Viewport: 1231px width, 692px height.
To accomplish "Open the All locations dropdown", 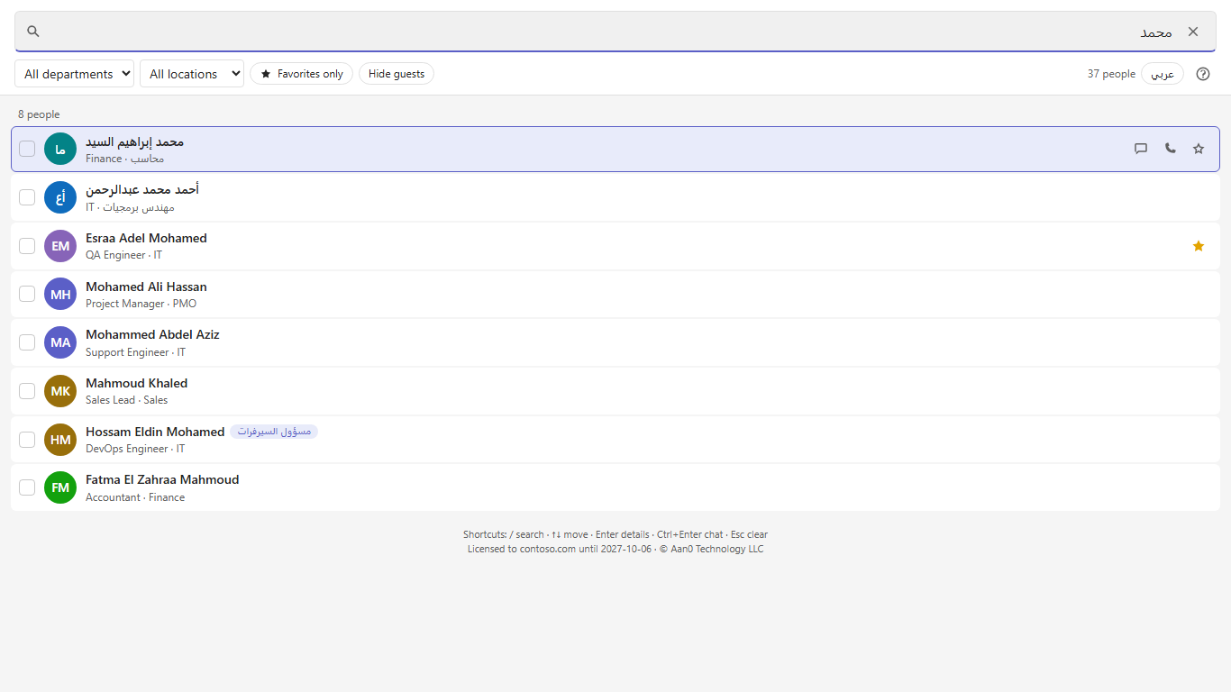I will tap(192, 74).
